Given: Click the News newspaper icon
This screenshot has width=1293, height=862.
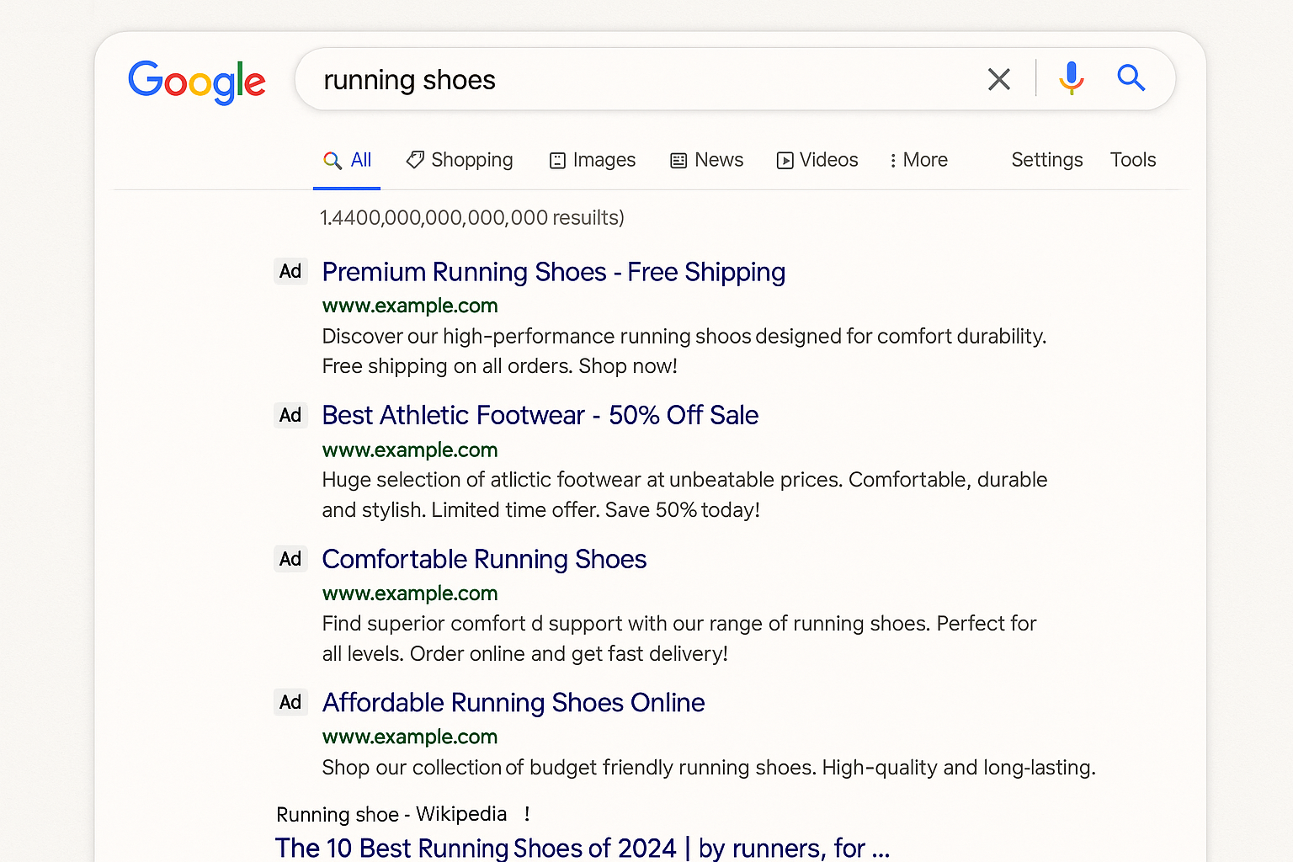Looking at the screenshot, I should click(x=678, y=161).
